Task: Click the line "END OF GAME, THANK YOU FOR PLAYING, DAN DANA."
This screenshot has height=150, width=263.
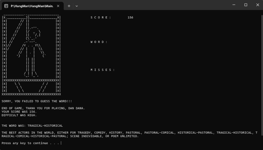Action: pyautogui.click(x=43, y=108)
